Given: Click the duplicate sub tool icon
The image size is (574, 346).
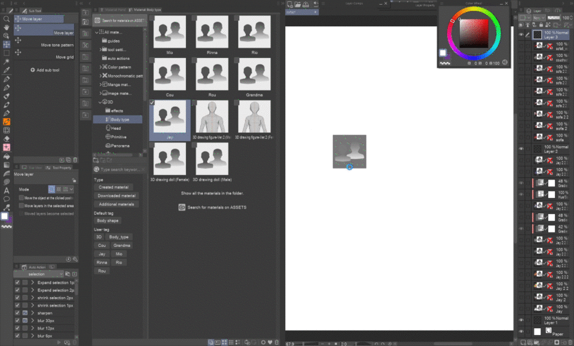Looking at the screenshot, I should pos(68,160).
